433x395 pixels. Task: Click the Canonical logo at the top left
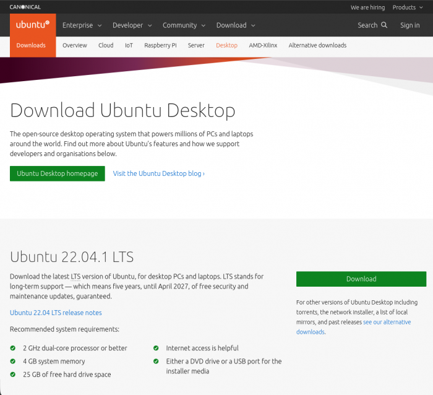coord(25,7)
